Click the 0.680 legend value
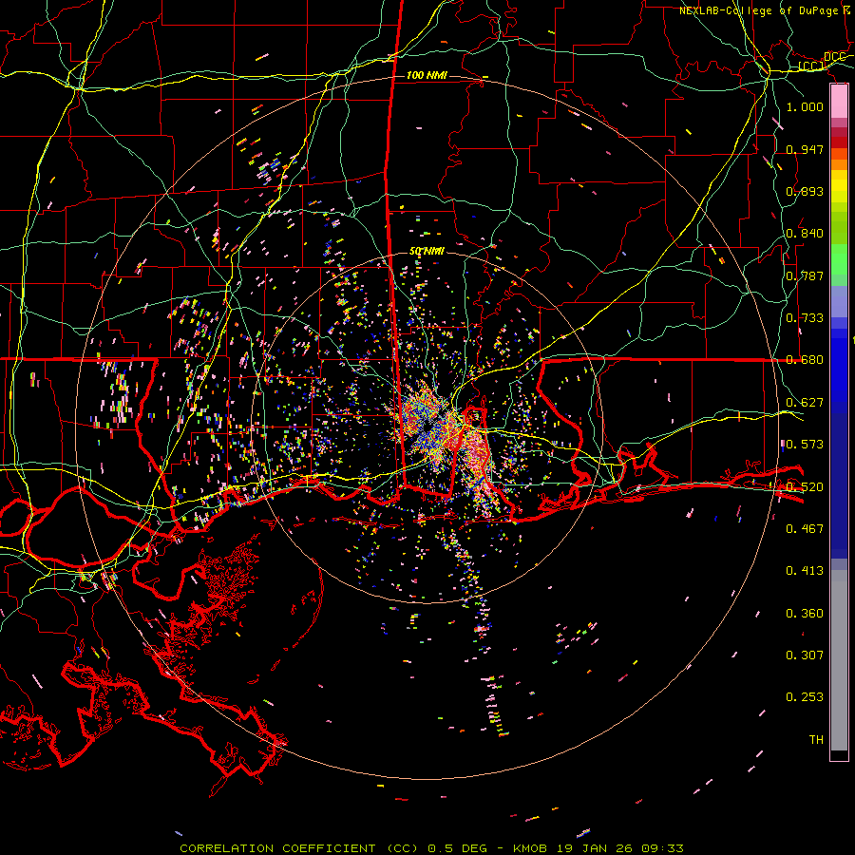This screenshot has width=855, height=855. [x=805, y=360]
